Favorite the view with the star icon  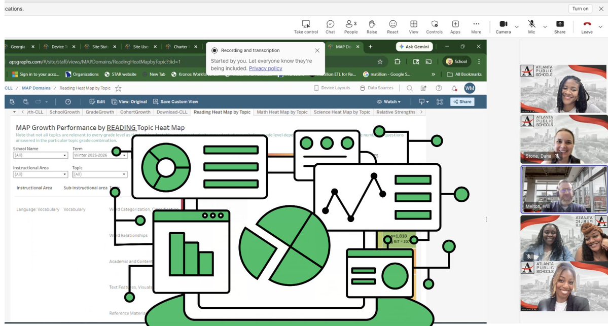(118, 88)
